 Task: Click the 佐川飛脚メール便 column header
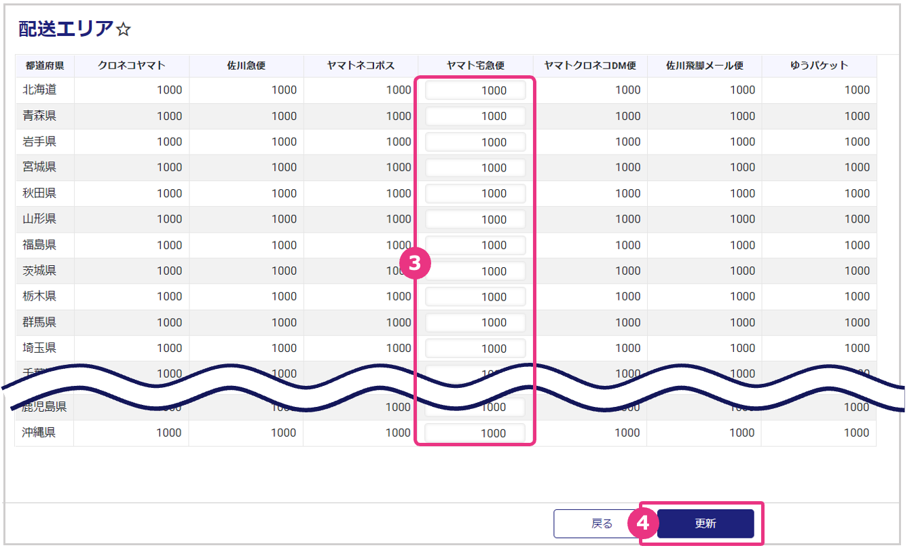704,66
